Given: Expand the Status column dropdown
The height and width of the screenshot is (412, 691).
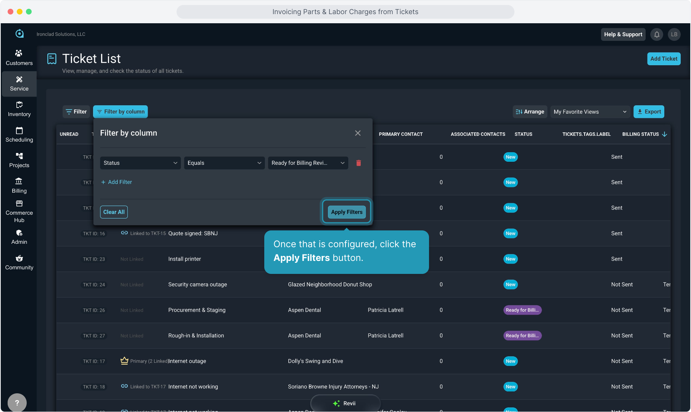Looking at the screenshot, I should (140, 163).
